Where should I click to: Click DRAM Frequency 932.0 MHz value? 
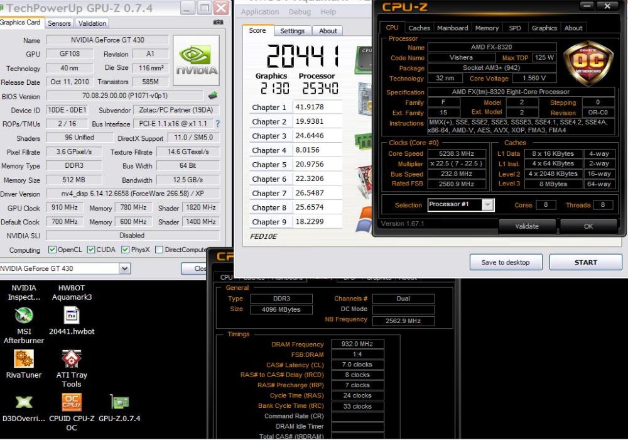pos(357,344)
